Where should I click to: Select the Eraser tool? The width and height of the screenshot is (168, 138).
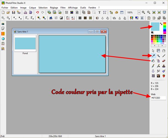164,61
